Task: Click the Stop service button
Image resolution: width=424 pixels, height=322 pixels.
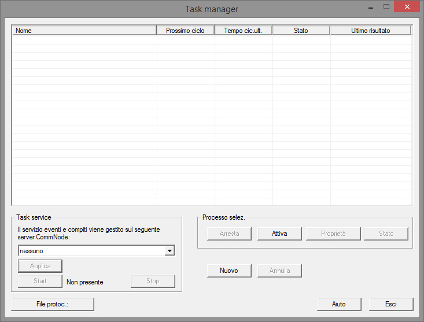Action: pos(153,281)
